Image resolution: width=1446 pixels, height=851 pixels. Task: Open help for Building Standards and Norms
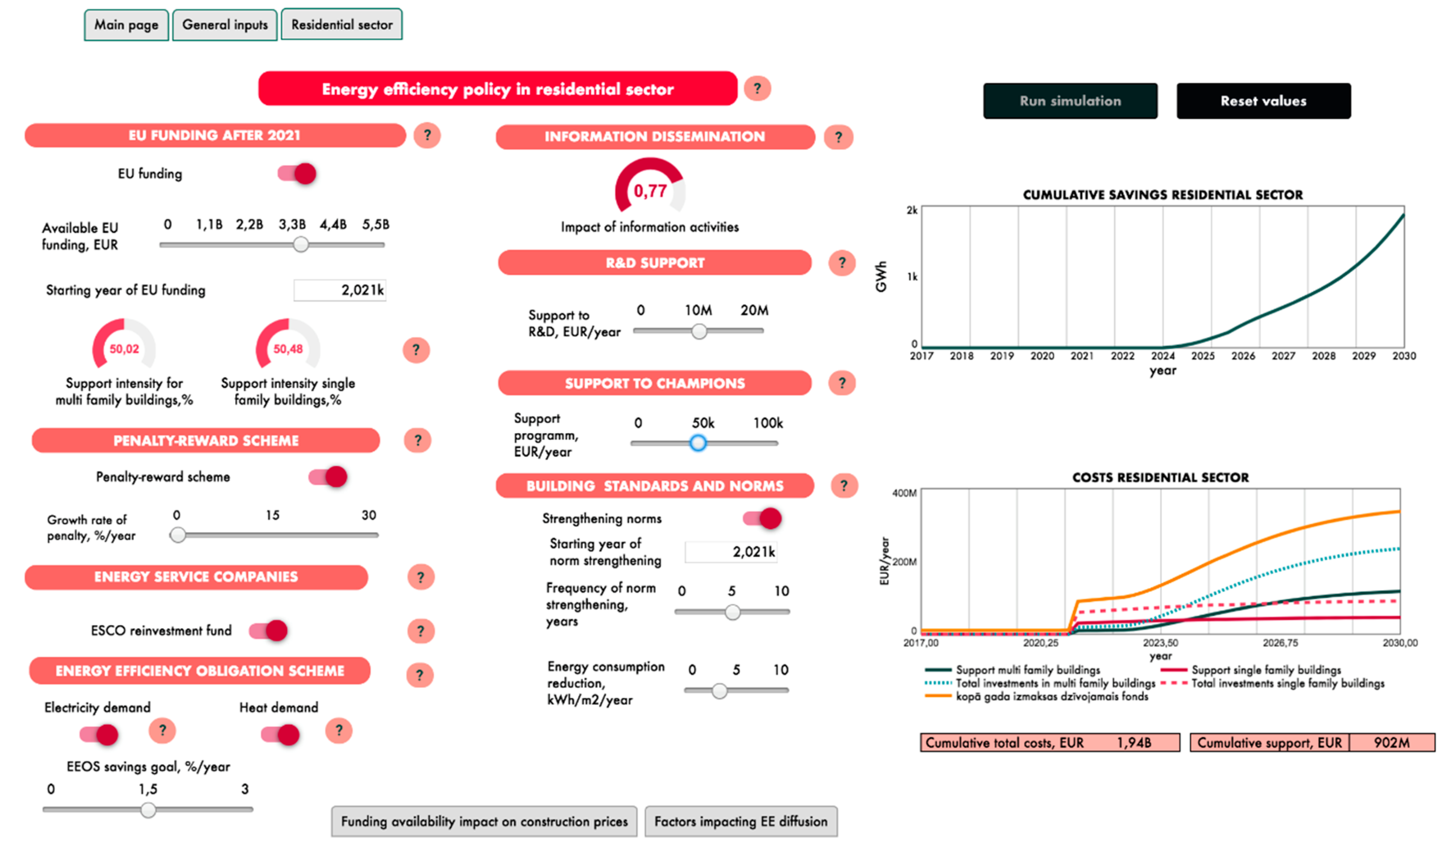844,486
